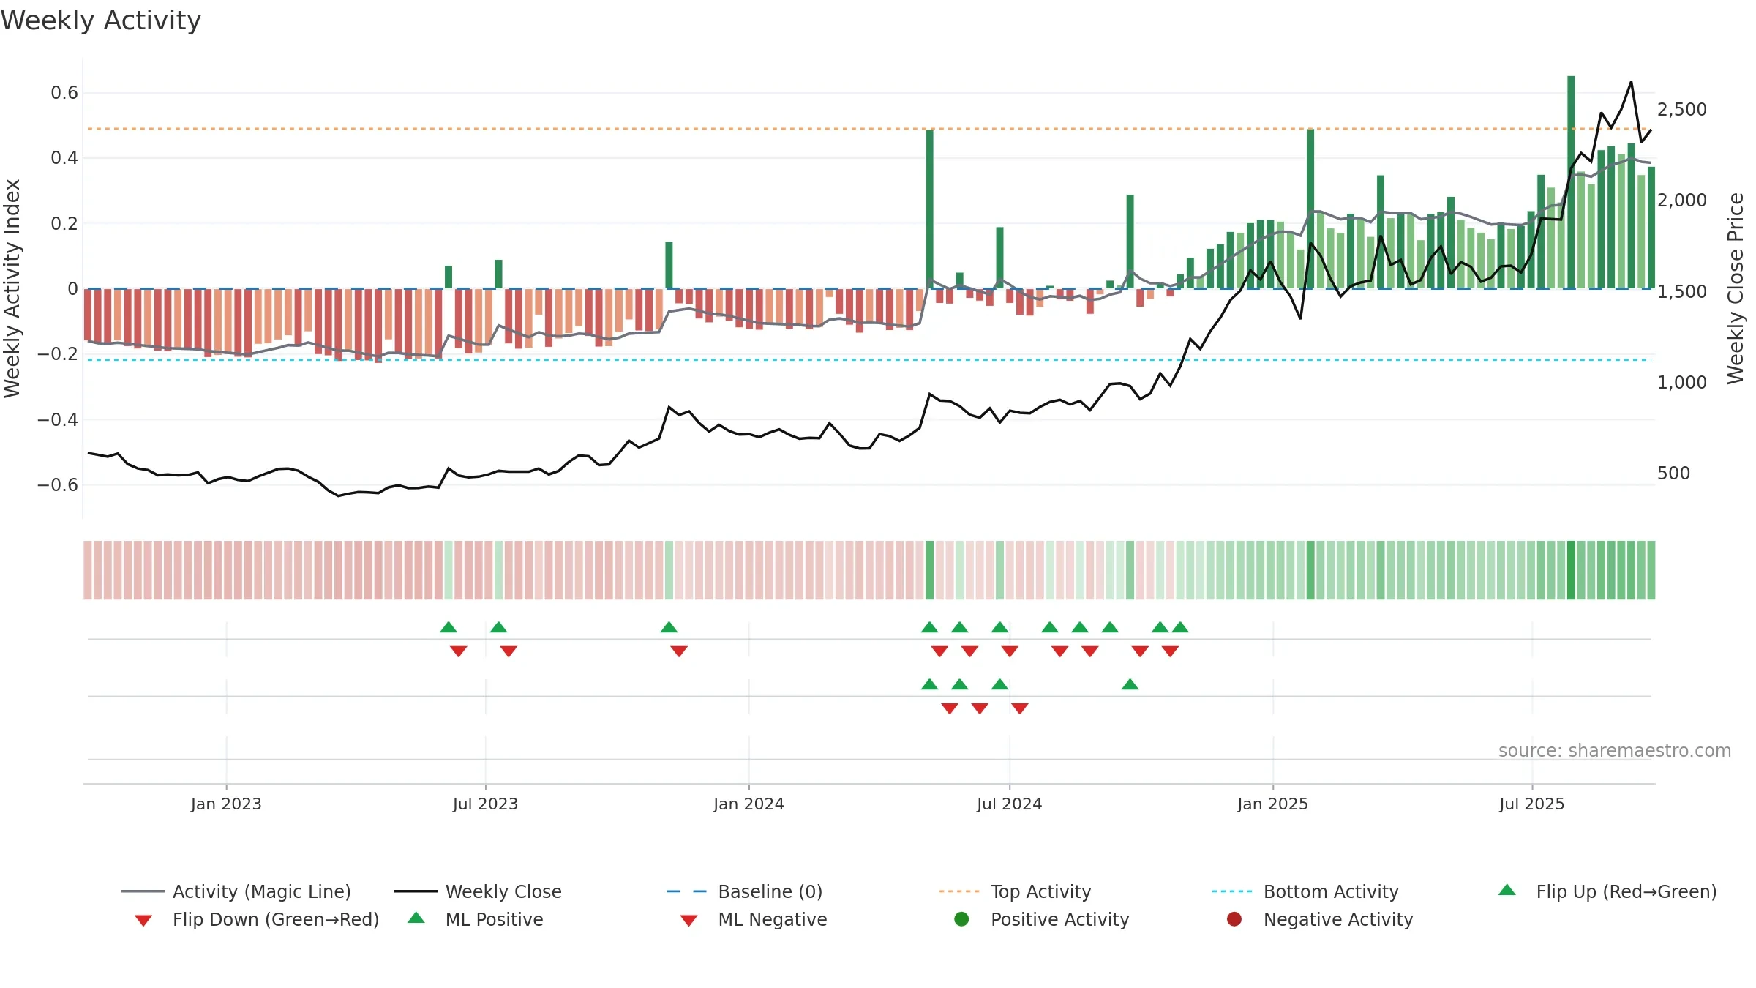
Task: Click the 2,500 price axis value
Action: point(1681,110)
